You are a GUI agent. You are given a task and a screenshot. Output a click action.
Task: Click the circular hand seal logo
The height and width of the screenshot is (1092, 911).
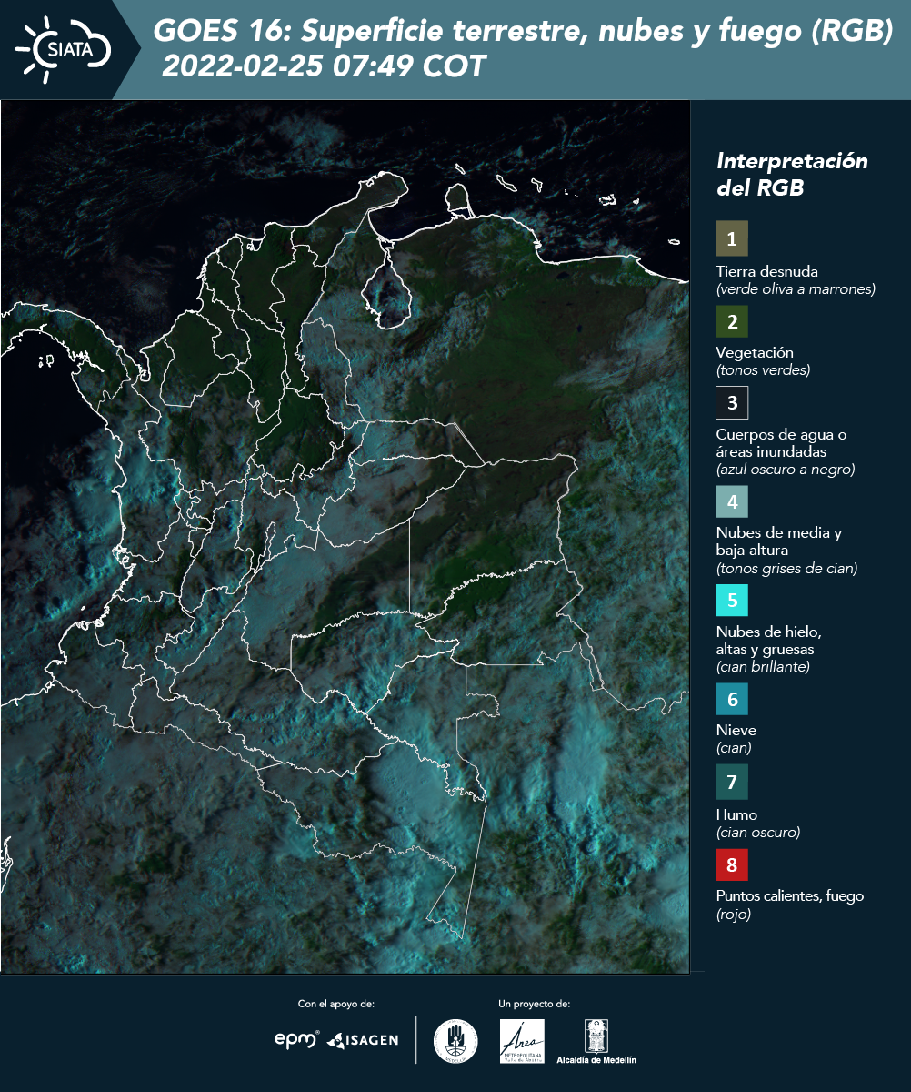455,1041
